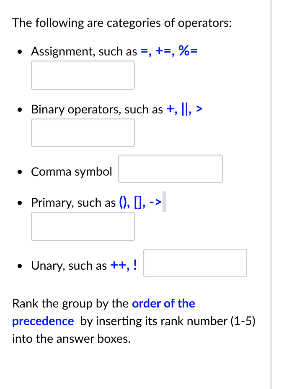This screenshot has height=389, width=284.
Task: Click the bullet point beside 'Unary'
Action: (19, 265)
